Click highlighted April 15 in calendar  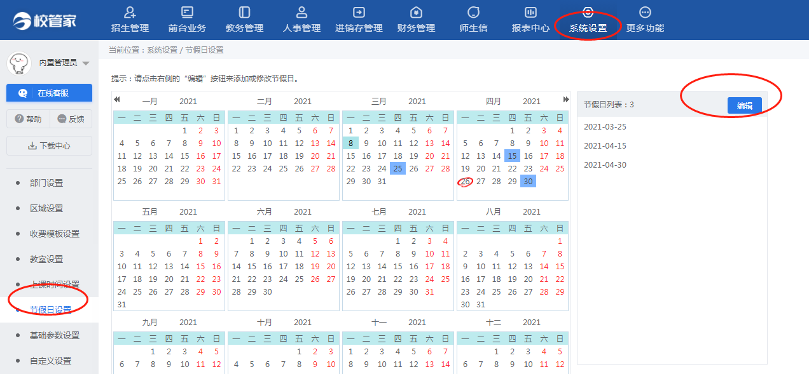tap(512, 156)
